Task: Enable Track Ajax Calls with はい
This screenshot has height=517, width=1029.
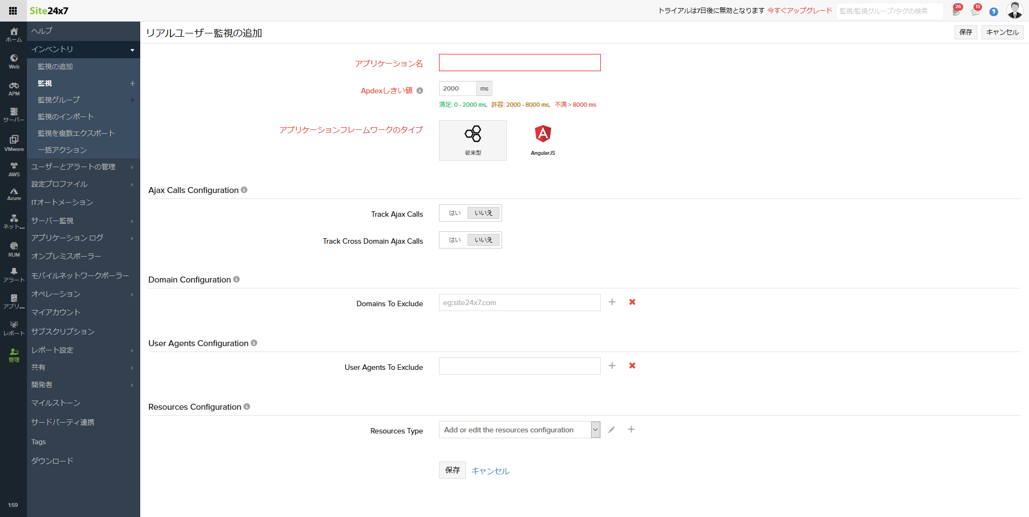Action: tap(455, 213)
